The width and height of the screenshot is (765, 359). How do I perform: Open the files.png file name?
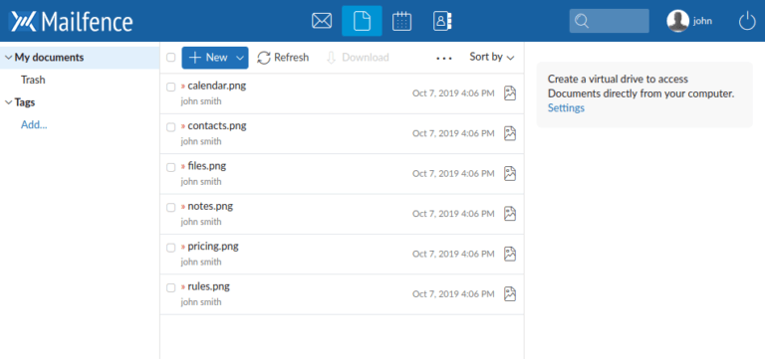pyautogui.click(x=207, y=166)
